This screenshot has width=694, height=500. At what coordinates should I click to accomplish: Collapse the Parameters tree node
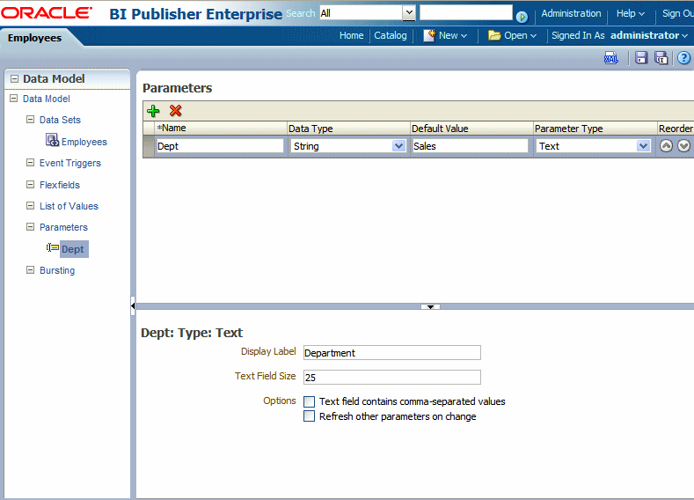click(30, 227)
